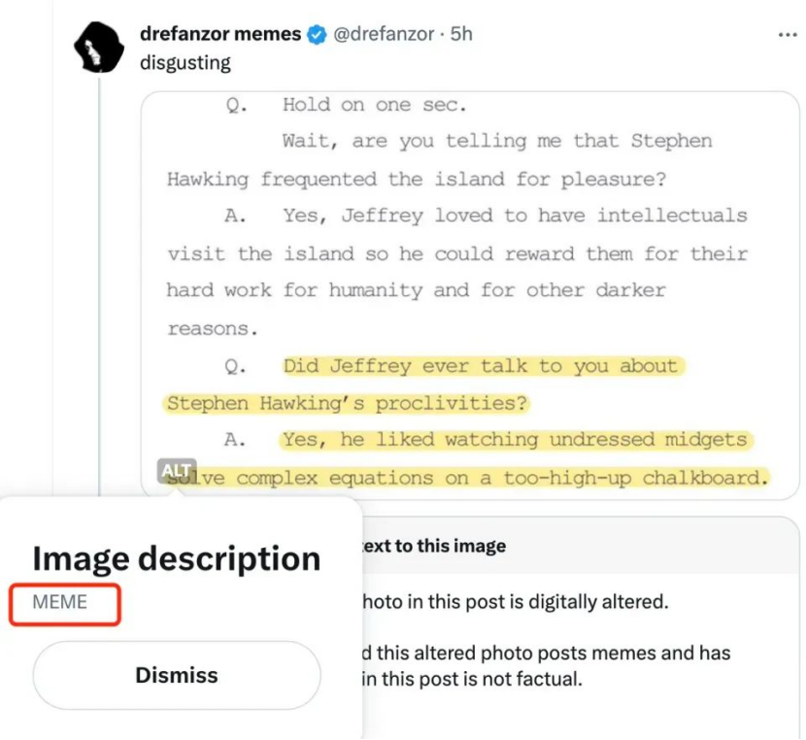Click the note line mentioning posts memes

(x=547, y=653)
